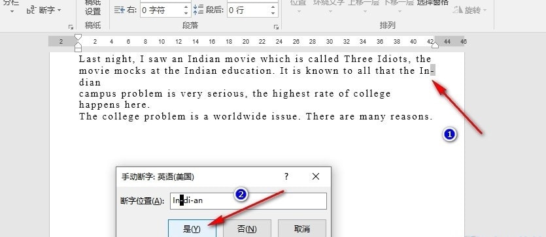The width and height of the screenshot is (546, 237).
Task: Click the 断字位置 hyphenation input field
Action: pos(248,201)
